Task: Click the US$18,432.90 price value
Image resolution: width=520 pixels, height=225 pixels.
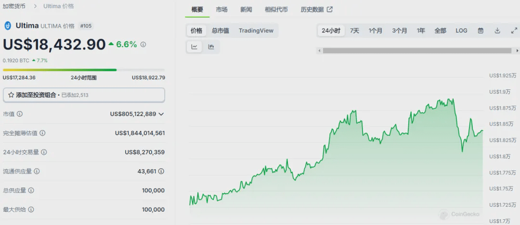Action: pos(54,44)
